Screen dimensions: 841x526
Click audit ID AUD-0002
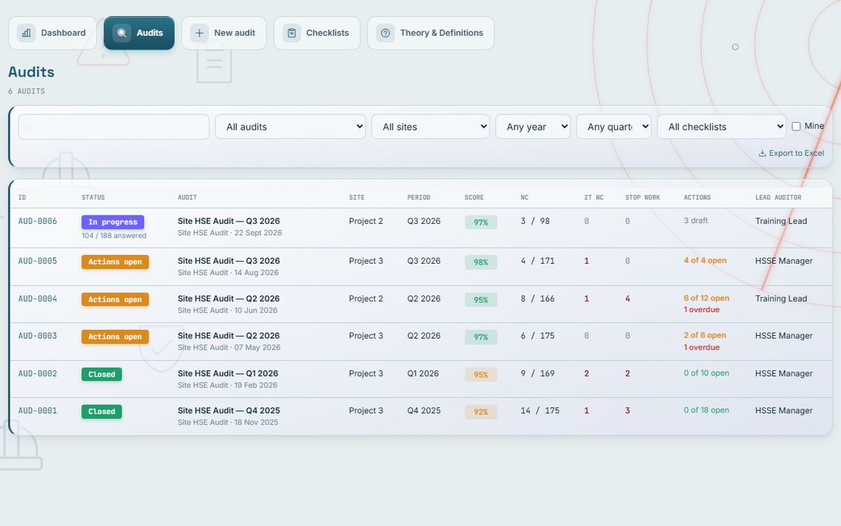click(x=38, y=374)
